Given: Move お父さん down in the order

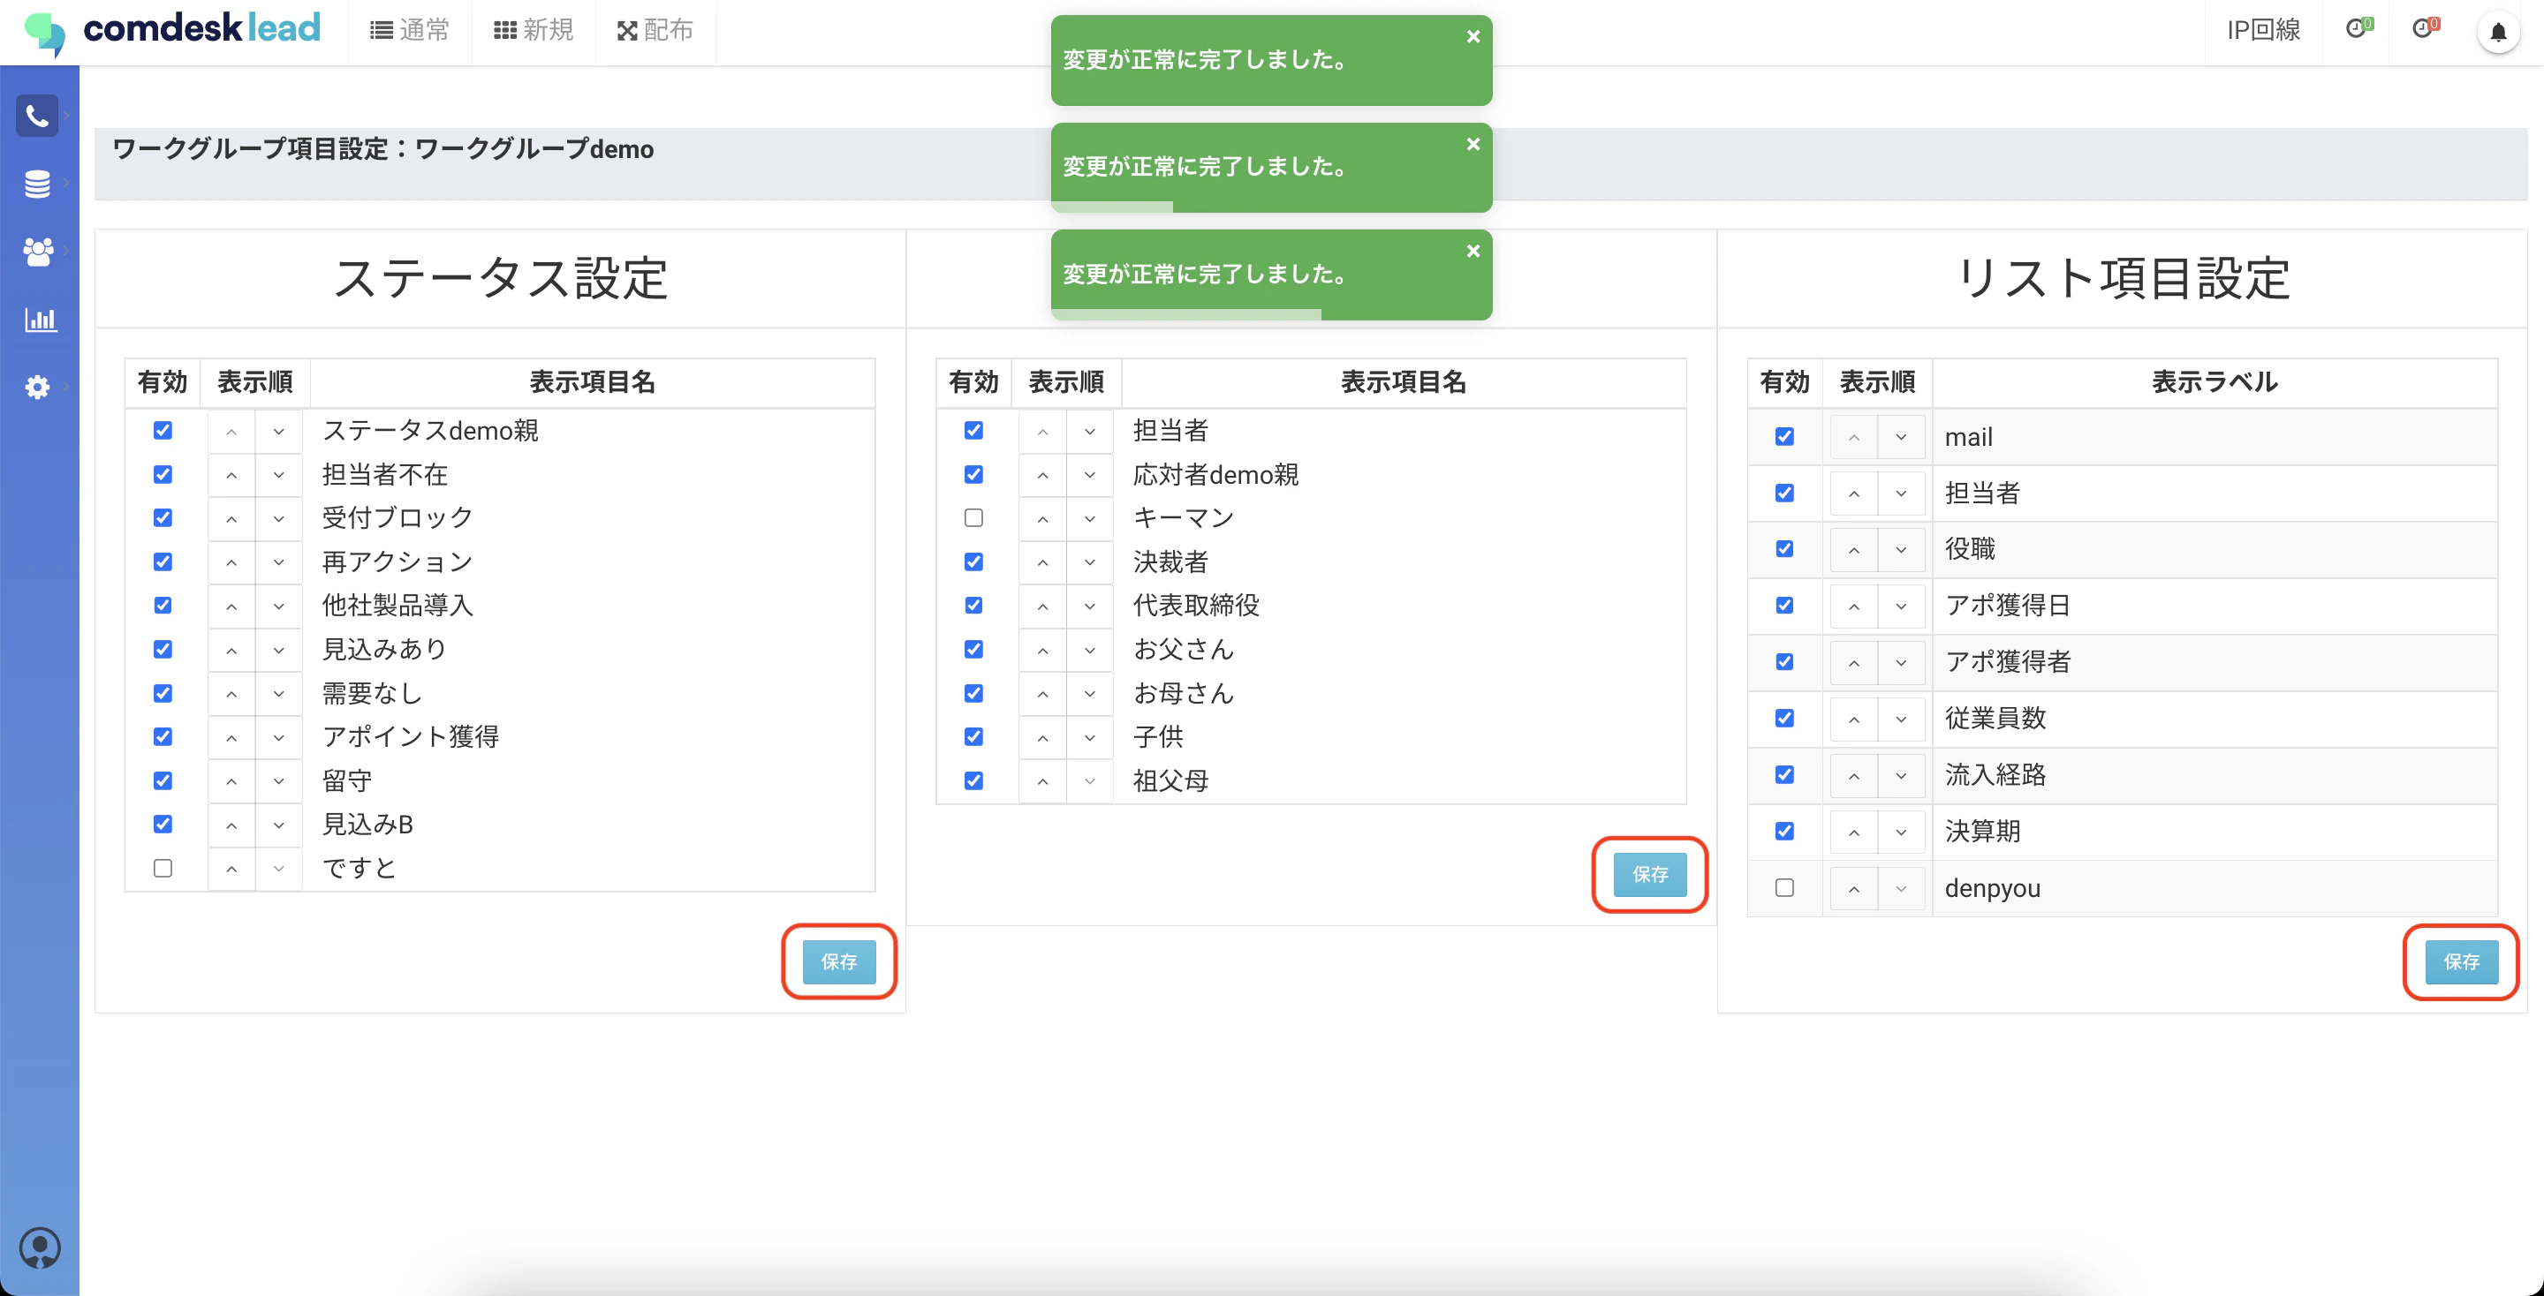Looking at the screenshot, I should point(1089,651).
